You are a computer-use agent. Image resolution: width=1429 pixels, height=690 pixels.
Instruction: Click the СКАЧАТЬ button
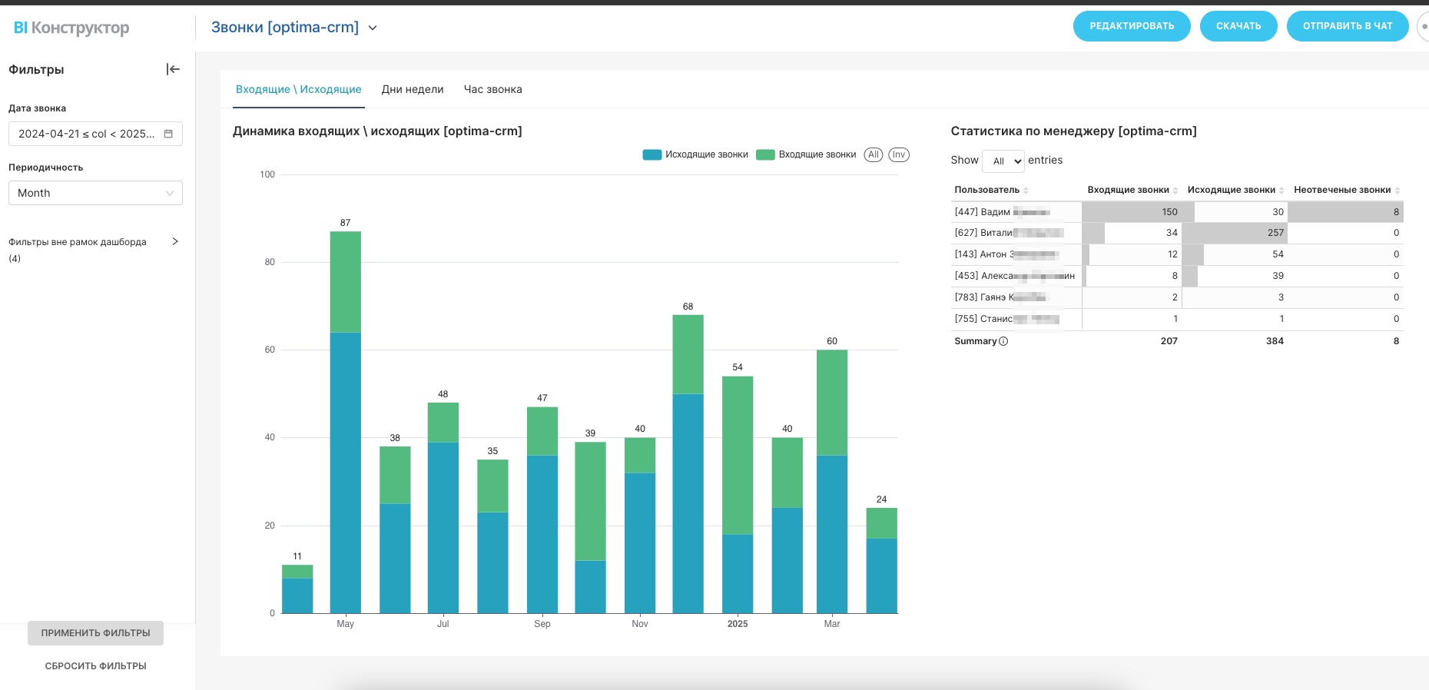tap(1238, 26)
